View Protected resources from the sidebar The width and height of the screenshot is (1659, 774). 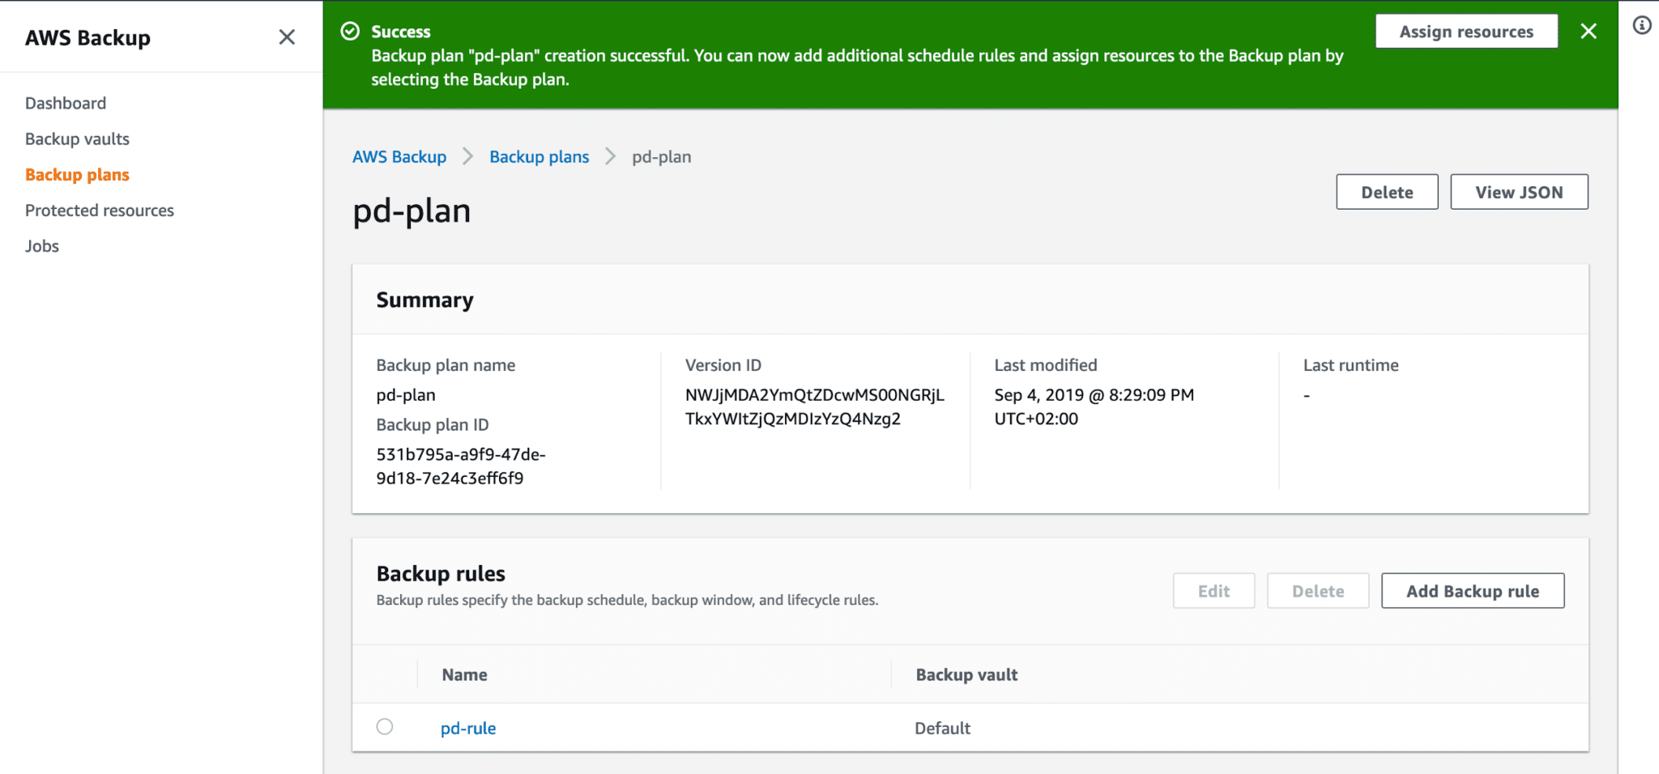pos(100,210)
